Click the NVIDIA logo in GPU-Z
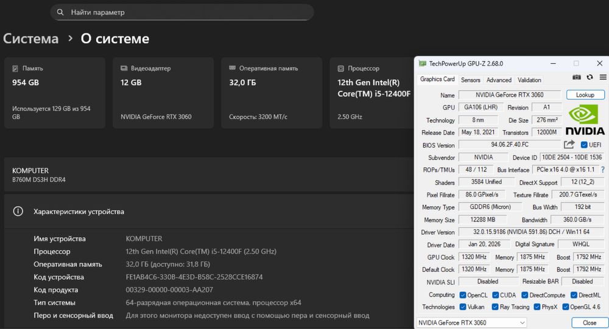 (585, 120)
